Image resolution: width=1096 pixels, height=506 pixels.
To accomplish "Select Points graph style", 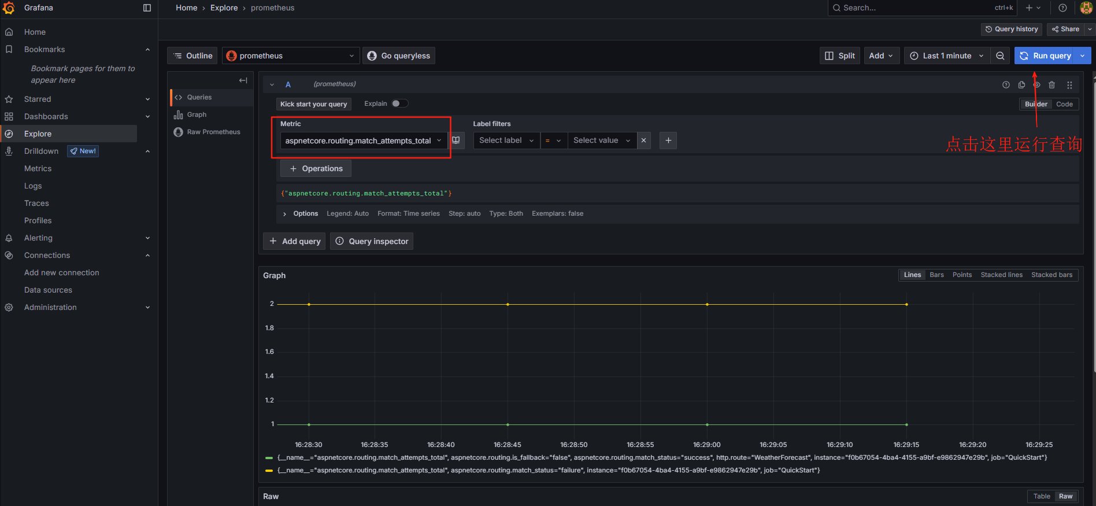I will click(962, 275).
